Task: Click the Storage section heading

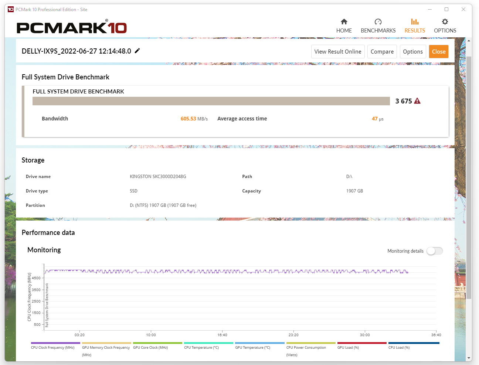Action: [33, 160]
